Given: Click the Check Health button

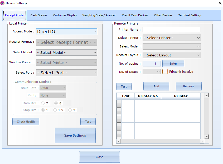Looking at the screenshot, I should pyautogui.click(x=26, y=122).
